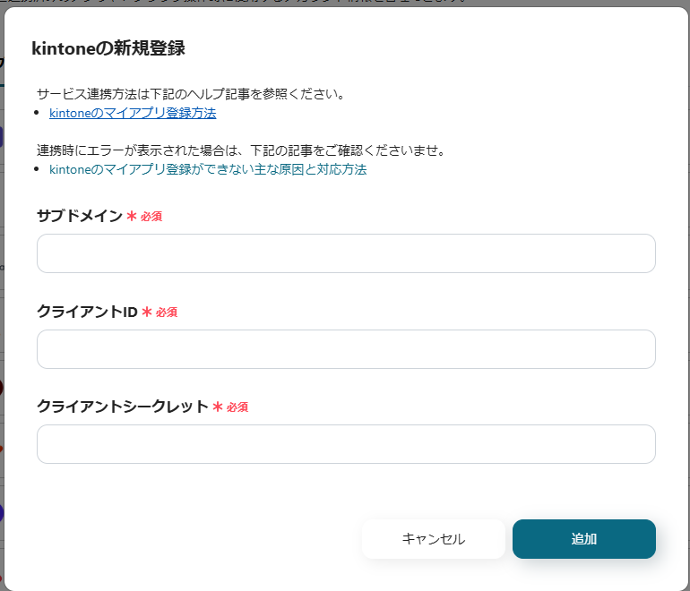Viewport: 690px width, 591px height.
Task: Click the text 連携時にエラーが表示された場合は、下記の記事をご確認くださいませ。
Action: (x=242, y=150)
